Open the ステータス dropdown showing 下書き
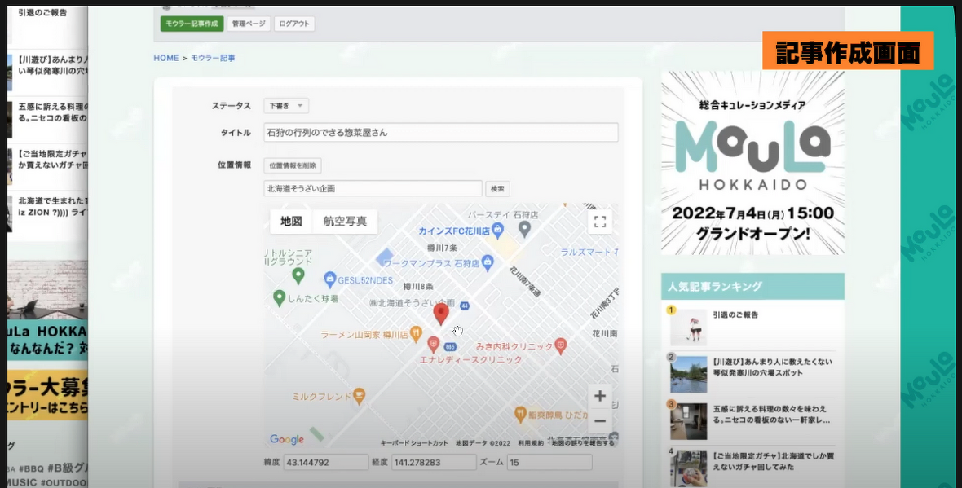962x488 pixels. pyautogui.click(x=286, y=105)
